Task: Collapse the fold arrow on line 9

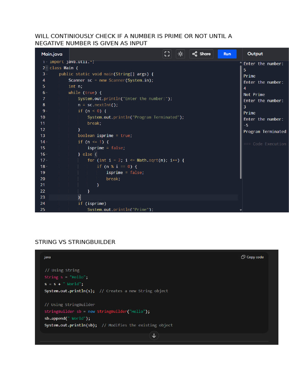Action: click(x=47, y=111)
